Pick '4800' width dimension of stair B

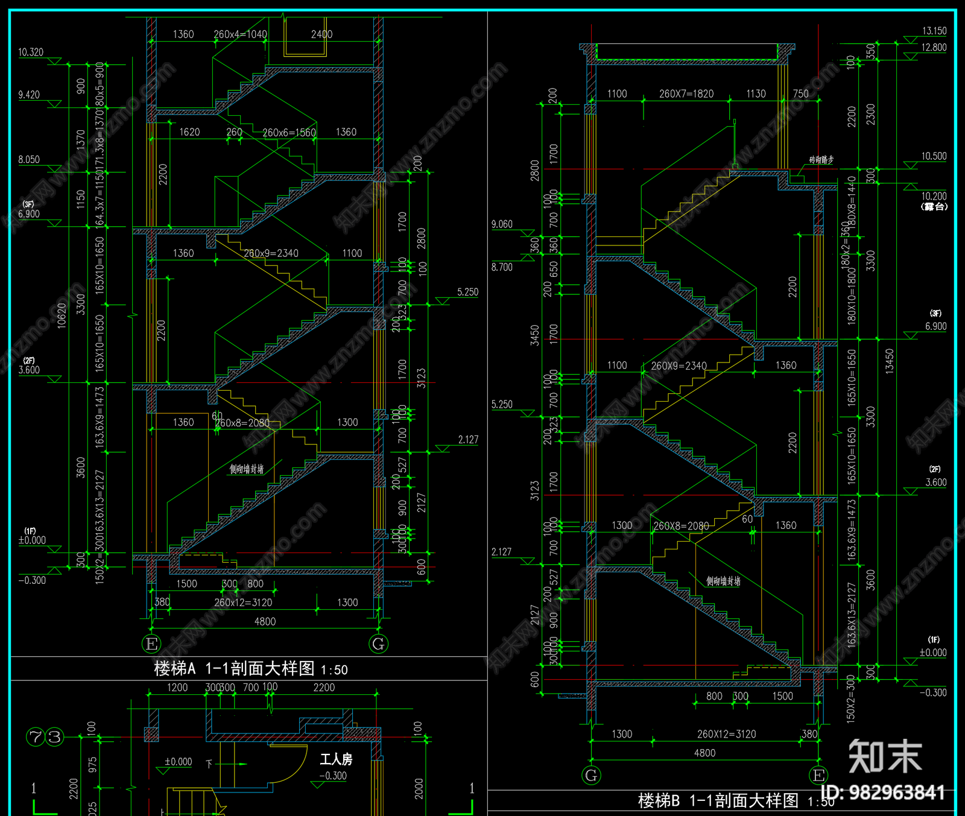click(x=704, y=753)
